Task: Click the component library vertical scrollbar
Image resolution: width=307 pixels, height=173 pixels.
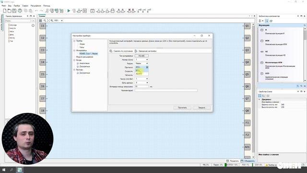Action: (x=305, y=54)
